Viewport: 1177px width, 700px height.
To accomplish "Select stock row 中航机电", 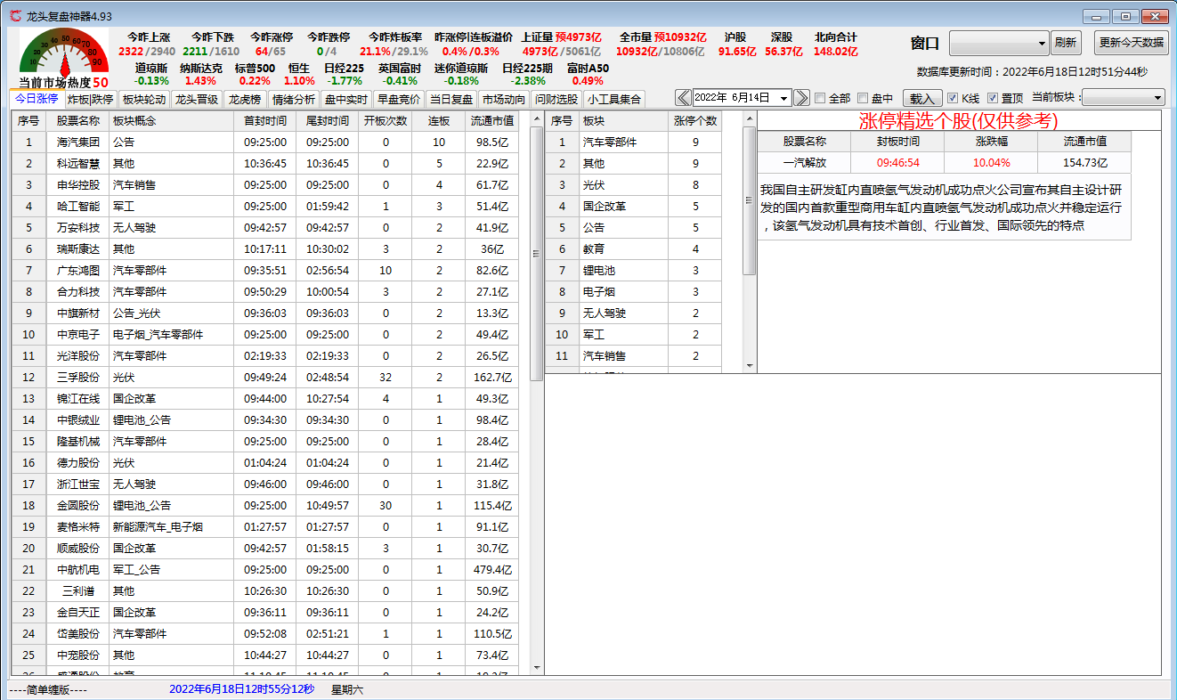I will [x=265, y=569].
